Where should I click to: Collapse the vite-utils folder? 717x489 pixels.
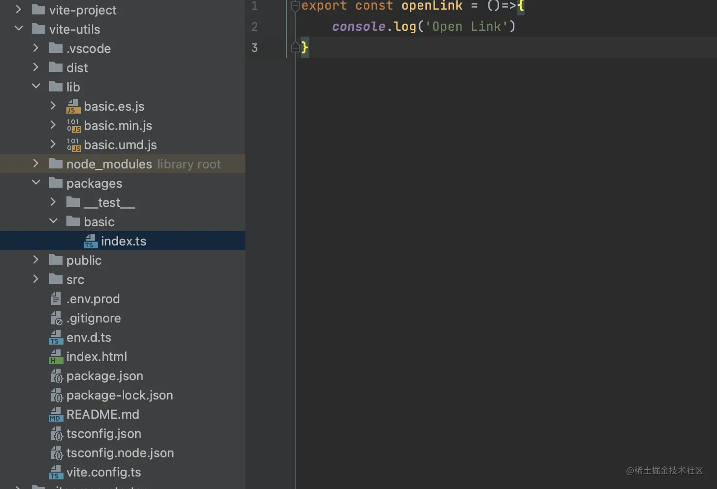19,28
